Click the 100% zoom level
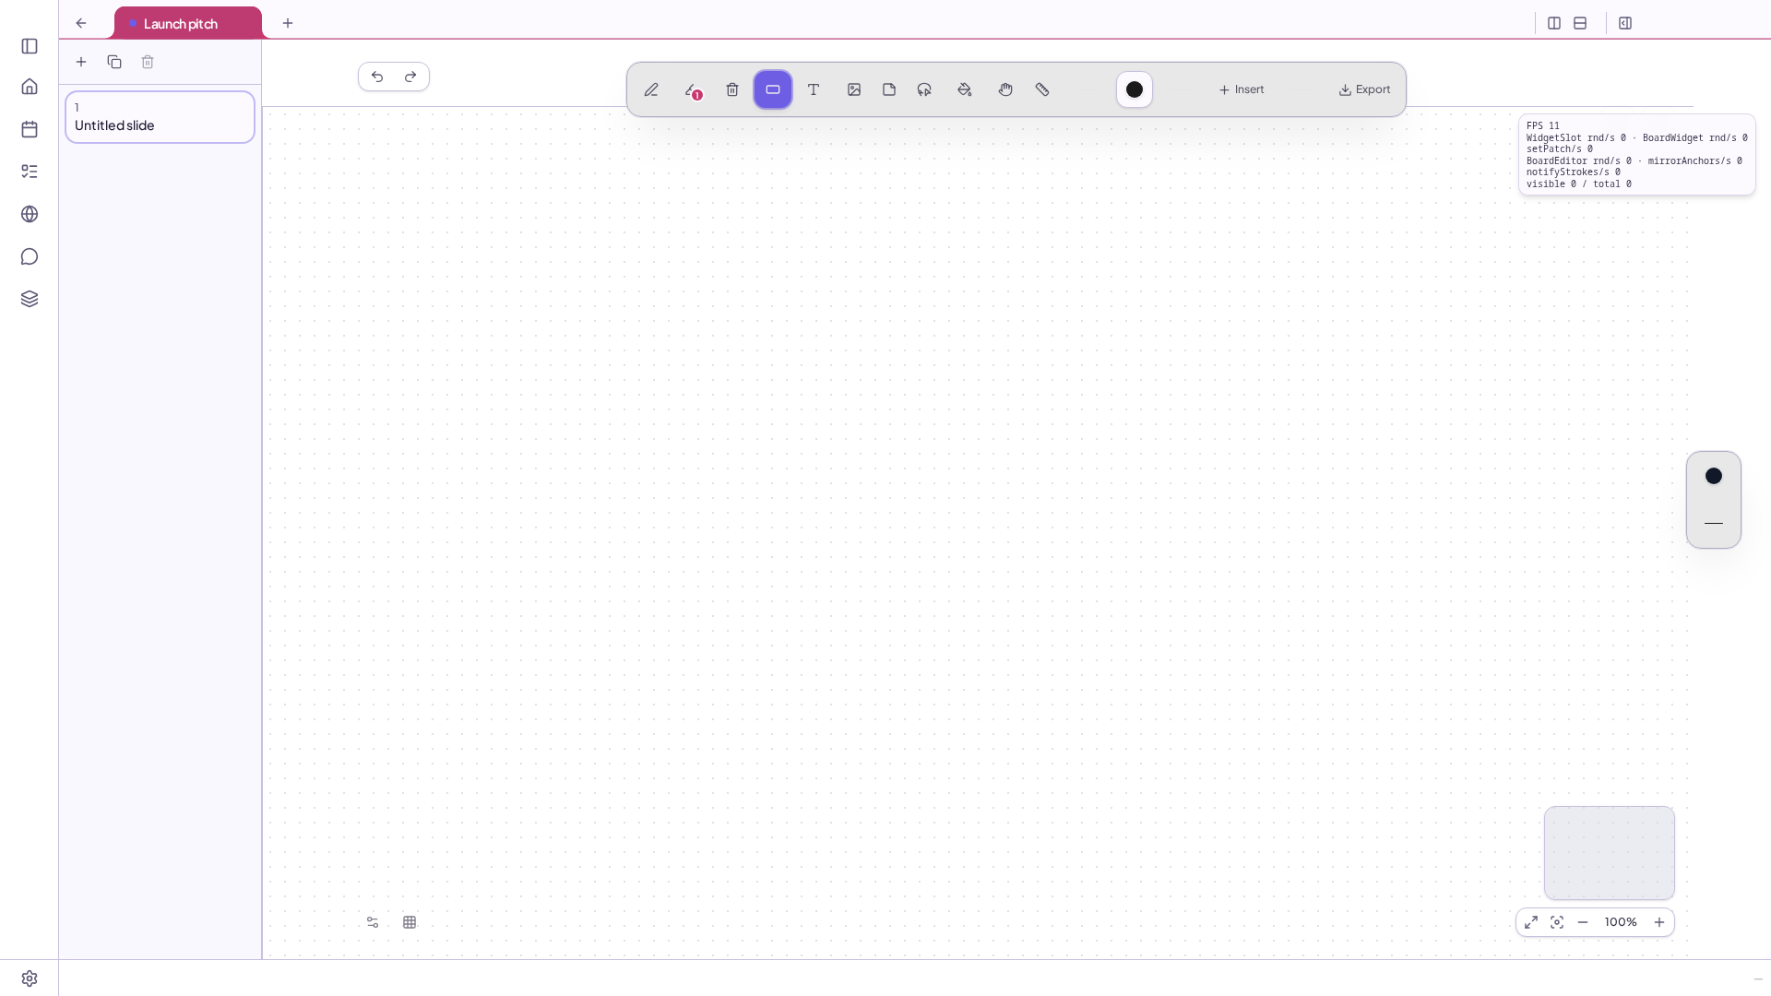 click(1621, 922)
